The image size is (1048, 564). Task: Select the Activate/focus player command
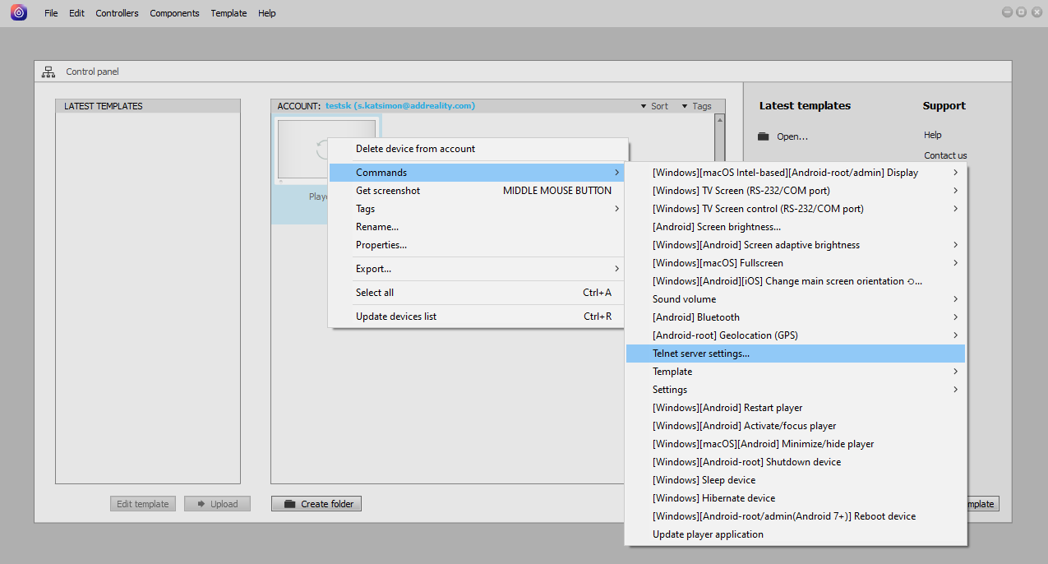(x=796, y=426)
